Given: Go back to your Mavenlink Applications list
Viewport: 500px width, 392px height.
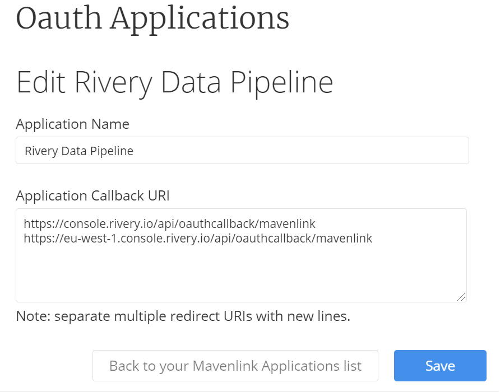Looking at the screenshot, I should click(x=235, y=366).
